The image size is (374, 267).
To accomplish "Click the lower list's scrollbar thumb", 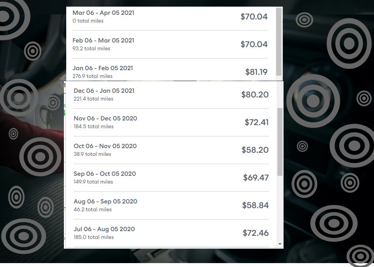I will (280, 142).
